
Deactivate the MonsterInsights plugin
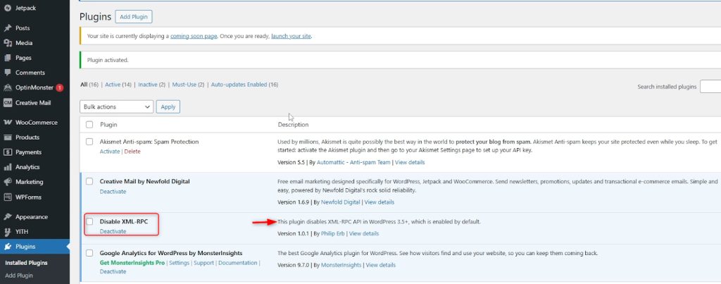(x=113, y=271)
